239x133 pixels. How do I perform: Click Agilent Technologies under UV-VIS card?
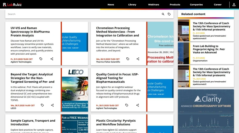(21, 62)
